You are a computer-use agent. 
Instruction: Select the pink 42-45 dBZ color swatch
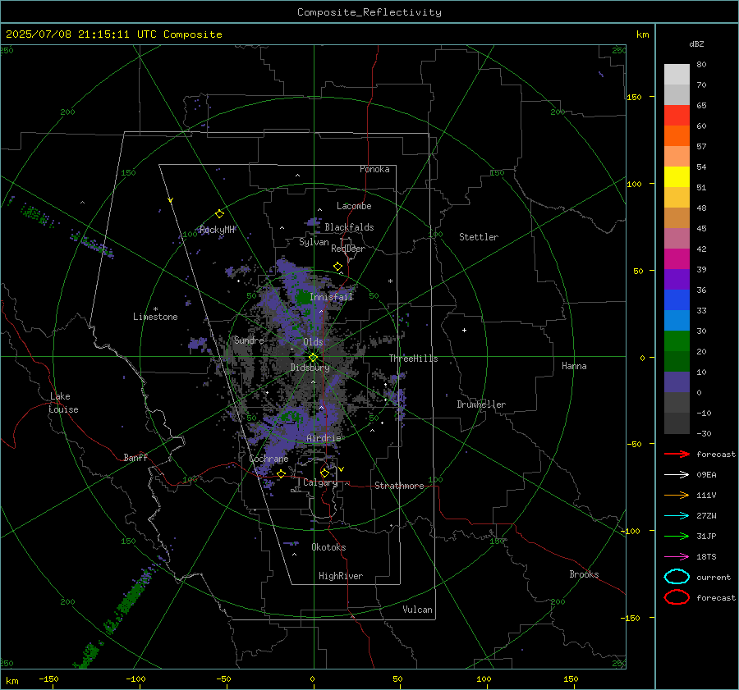coord(677,238)
